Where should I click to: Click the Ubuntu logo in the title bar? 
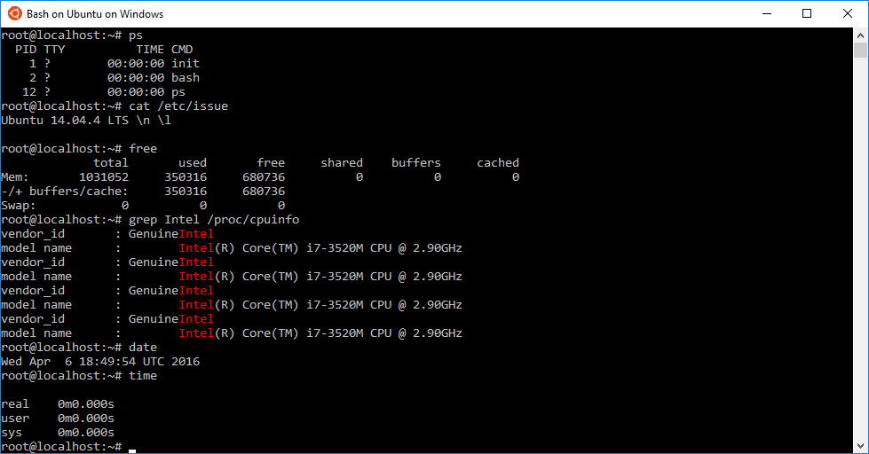(x=14, y=13)
